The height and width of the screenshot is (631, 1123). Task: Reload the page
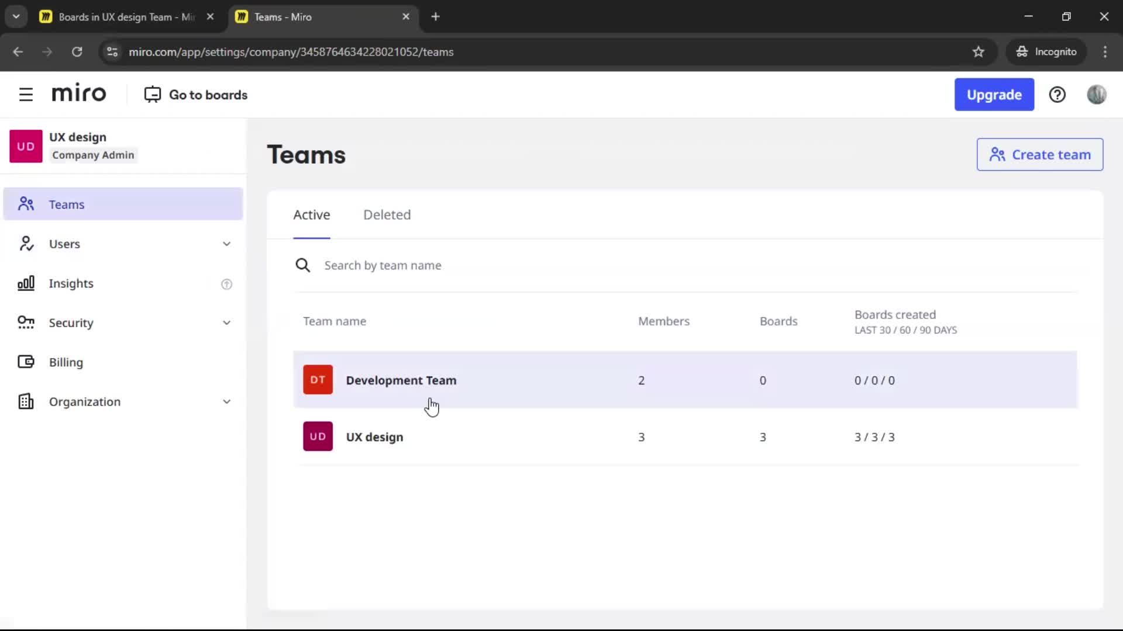tap(77, 52)
